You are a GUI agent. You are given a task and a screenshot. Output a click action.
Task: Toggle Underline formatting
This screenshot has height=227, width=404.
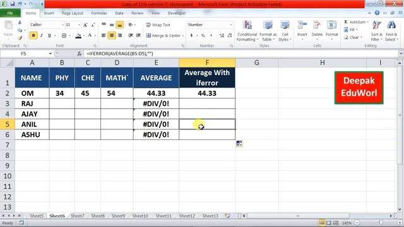pos(49,35)
